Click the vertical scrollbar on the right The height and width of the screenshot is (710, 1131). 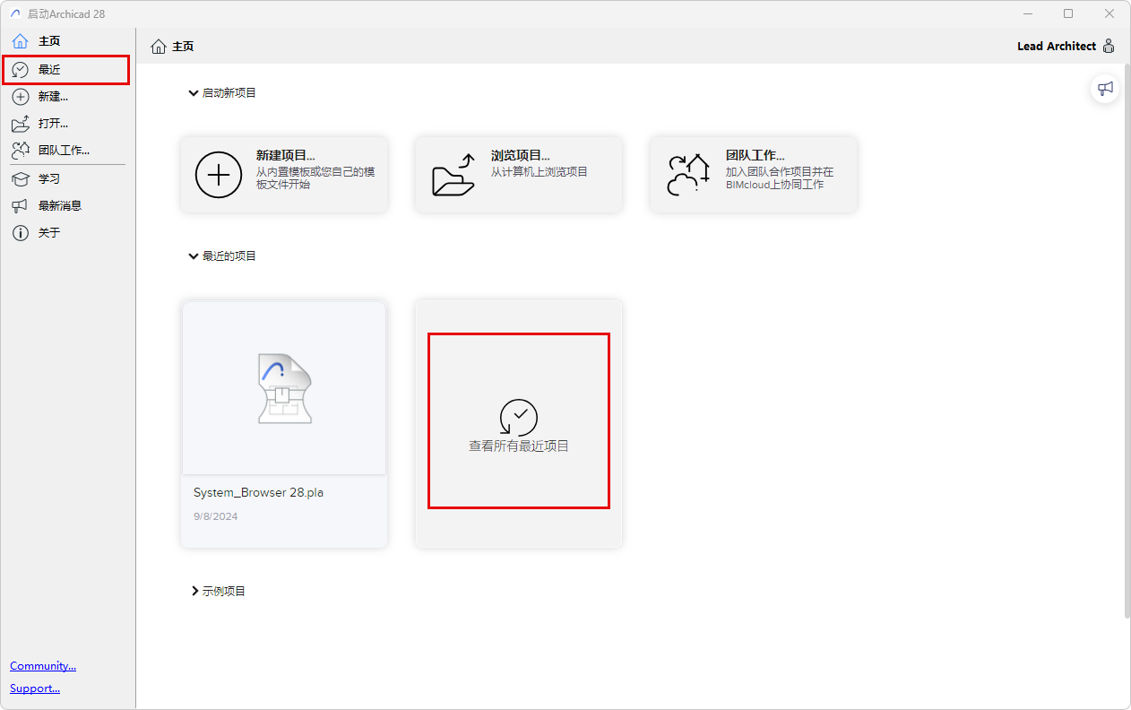pyautogui.click(x=1127, y=341)
